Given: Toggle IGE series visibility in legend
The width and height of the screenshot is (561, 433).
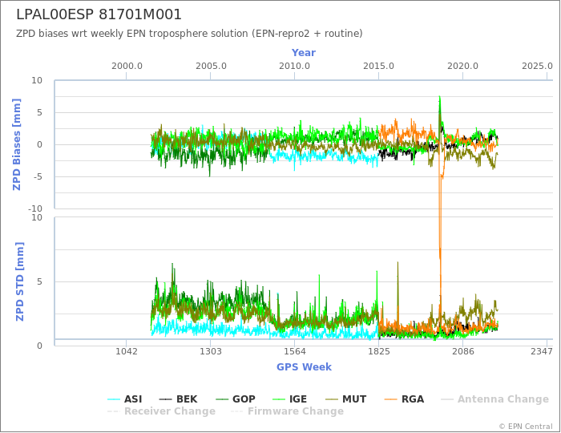Looking at the screenshot, I should tap(289, 399).
